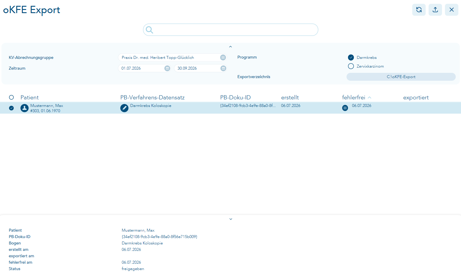The image size is (461, 273).
Task: Click the truncated PB-Doku-ID in the row
Action: tap(248, 105)
